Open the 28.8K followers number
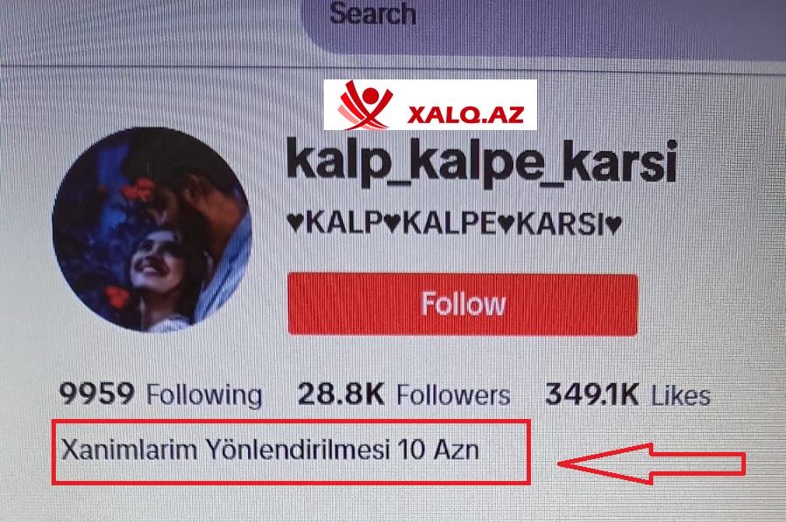The width and height of the screenshot is (786, 522). click(x=341, y=395)
